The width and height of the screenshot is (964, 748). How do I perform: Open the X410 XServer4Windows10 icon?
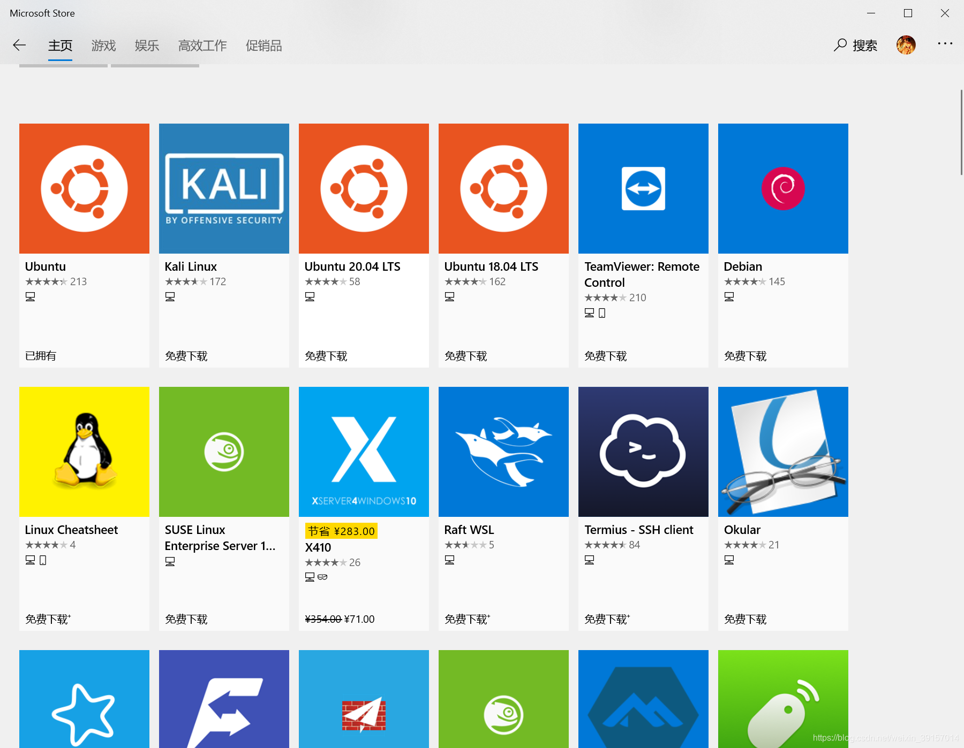(364, 452)
